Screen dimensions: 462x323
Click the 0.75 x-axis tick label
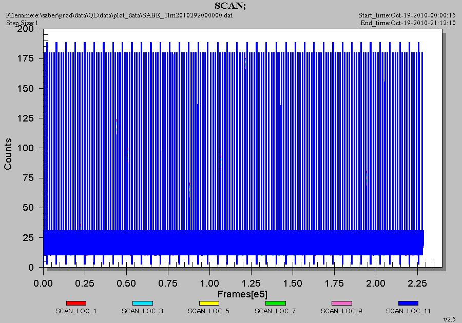pyautogui.click(x=168, y=284)
